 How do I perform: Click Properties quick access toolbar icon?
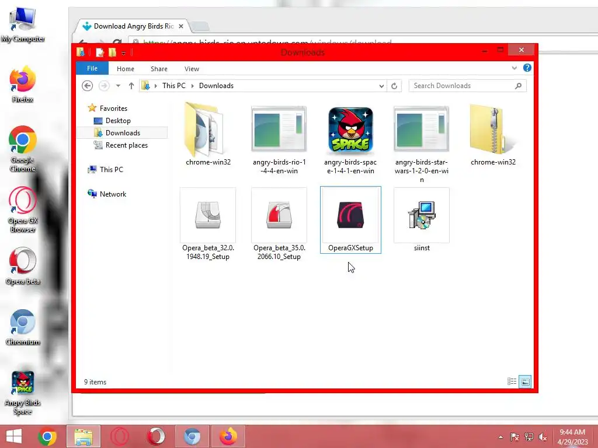[x=99, y=52]
